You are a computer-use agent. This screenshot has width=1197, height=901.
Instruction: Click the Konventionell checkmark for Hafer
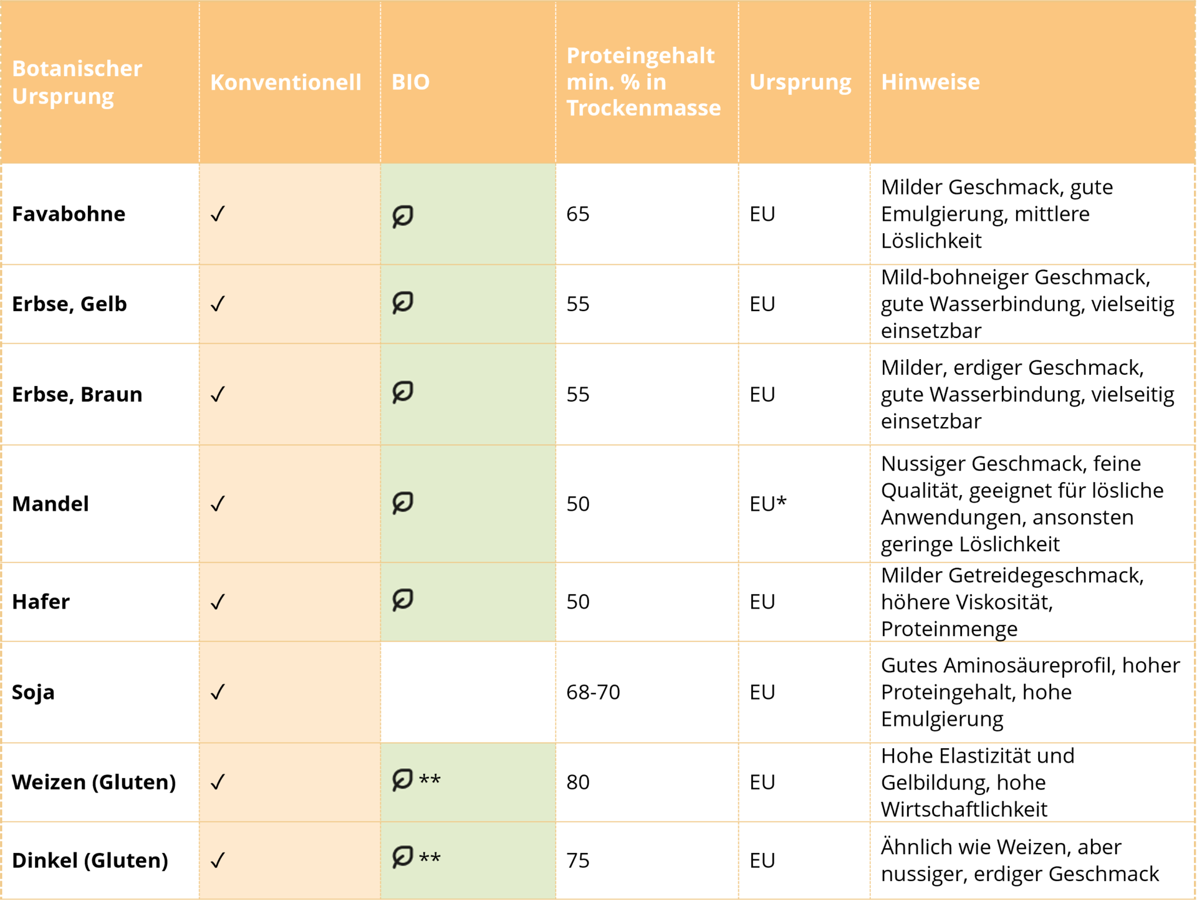(x=218, y=602)
